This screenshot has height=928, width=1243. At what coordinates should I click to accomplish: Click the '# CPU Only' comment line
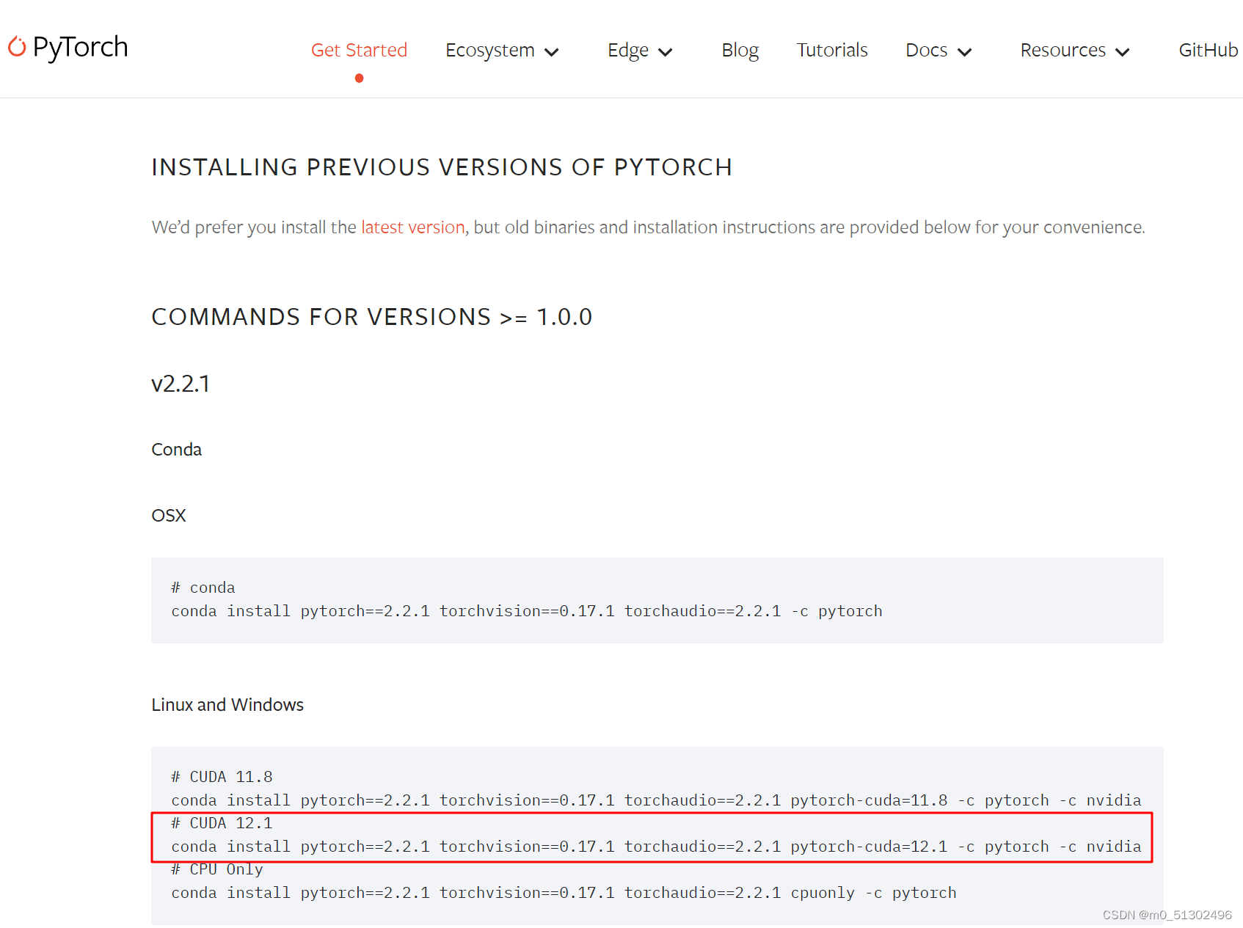(217, 869)
